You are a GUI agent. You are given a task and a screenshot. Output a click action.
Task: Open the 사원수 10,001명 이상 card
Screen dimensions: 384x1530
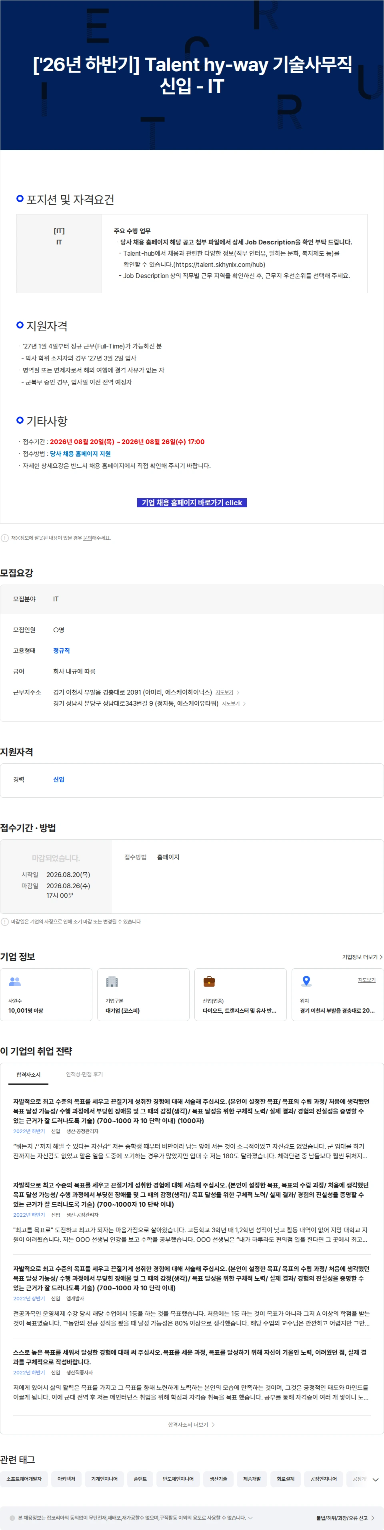(46, 995)
